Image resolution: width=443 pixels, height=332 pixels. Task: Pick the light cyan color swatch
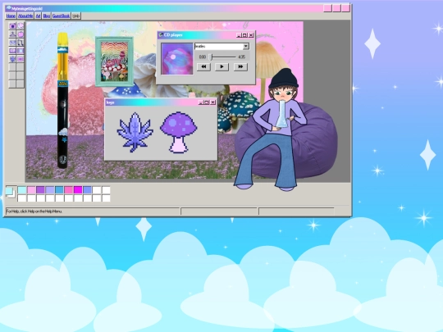coord(22,190)
